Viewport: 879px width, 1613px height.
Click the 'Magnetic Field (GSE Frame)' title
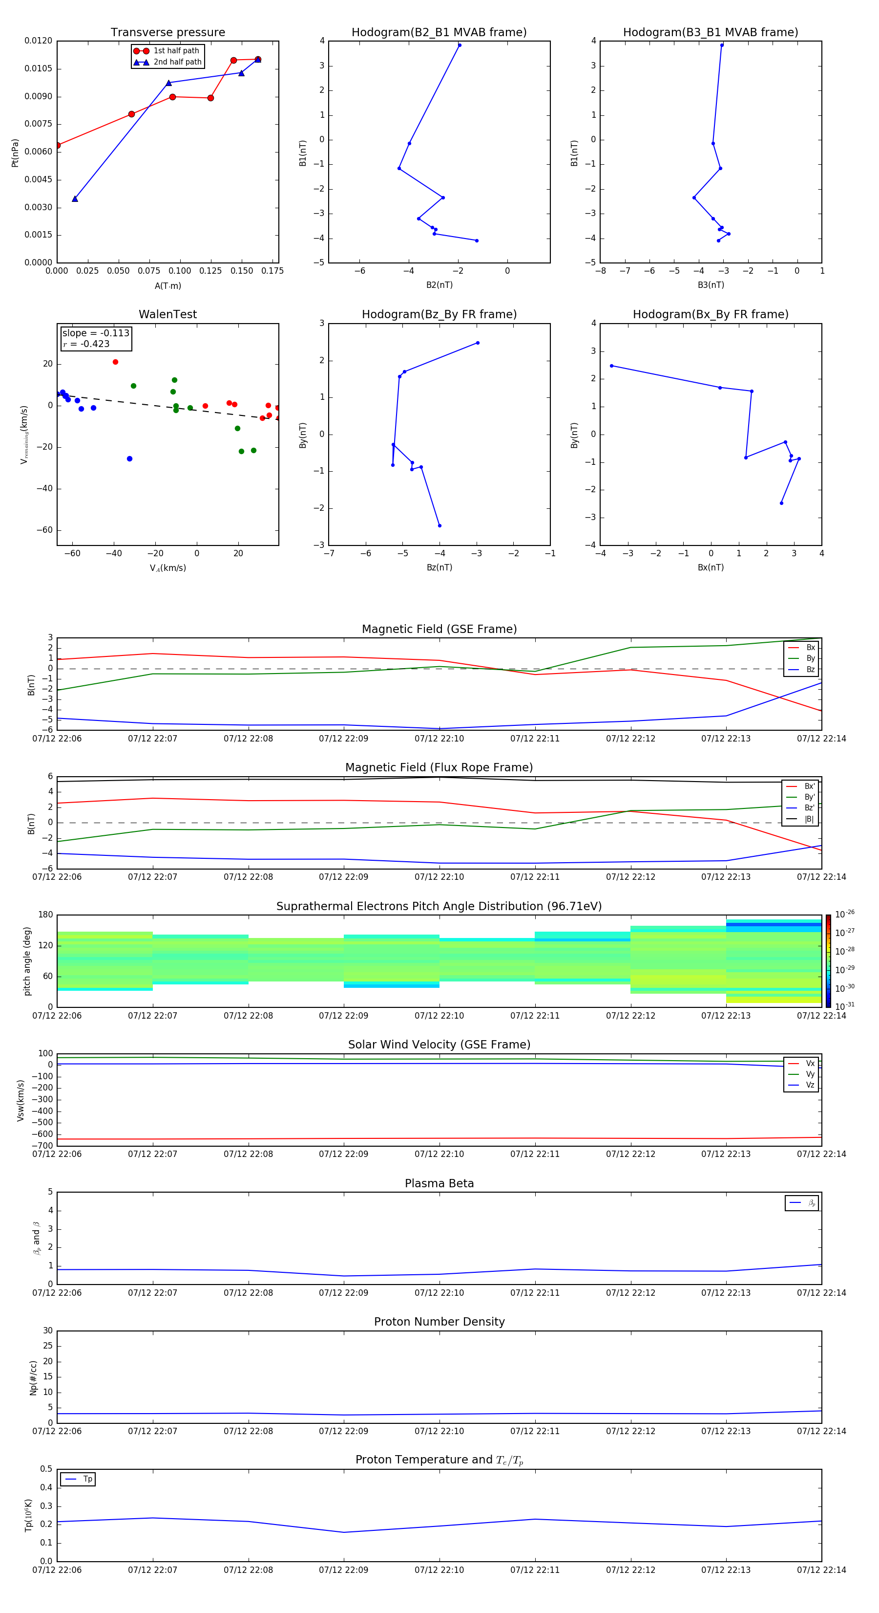pyautogui.click(x=439, y=629)
